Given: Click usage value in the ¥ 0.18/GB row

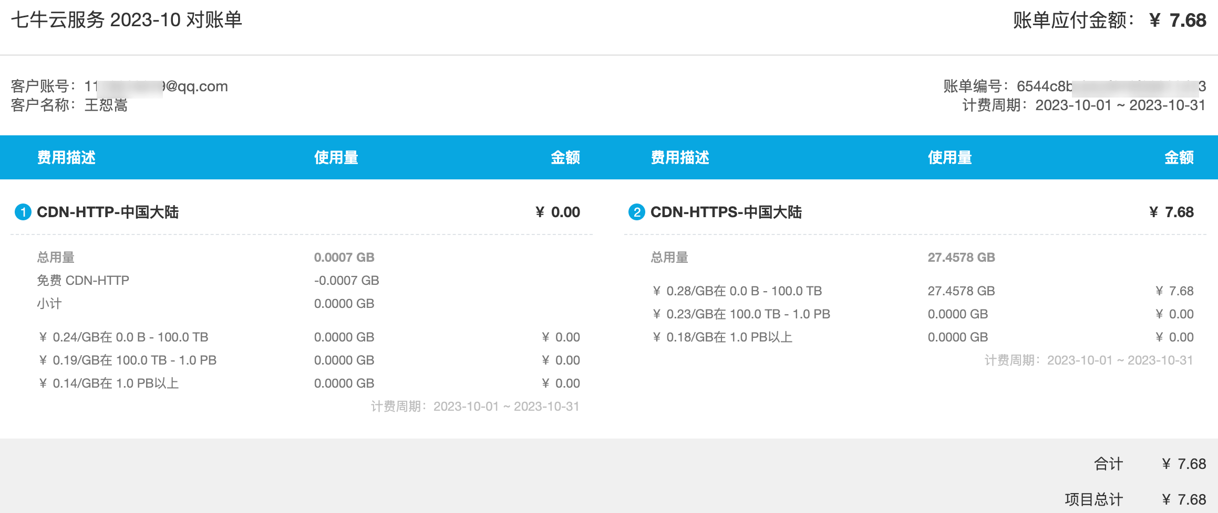Looking at the screenshot, I should 958,337.
